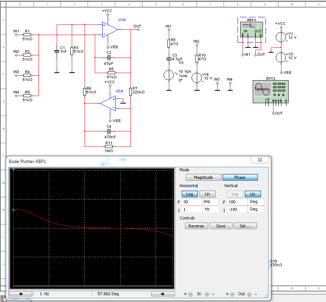The width and height of the screenshot is (326, 302).
Task: Move the plot cursor right with arrow button
Action: click(162, 294)
